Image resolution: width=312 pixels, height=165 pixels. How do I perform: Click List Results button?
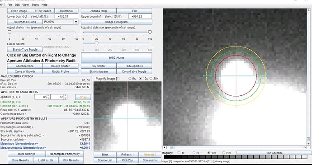click(x=46, y=160)
